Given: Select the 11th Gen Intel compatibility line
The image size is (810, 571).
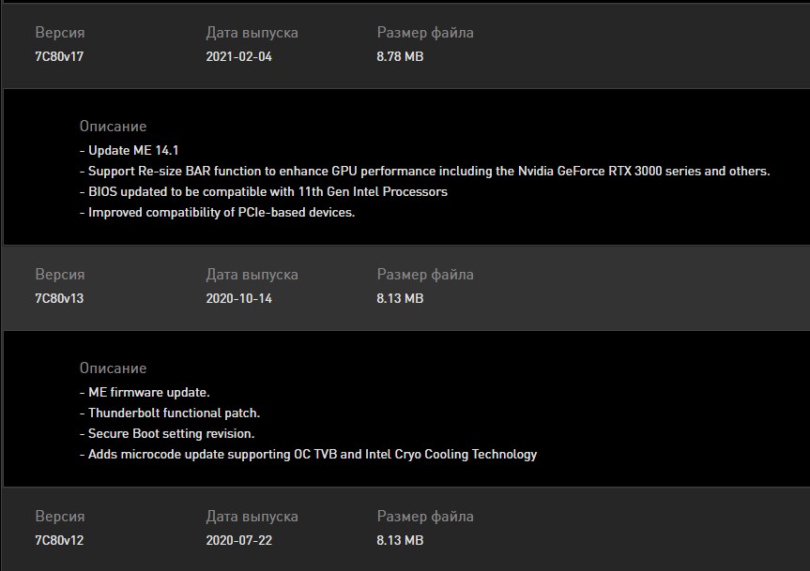Looking at the screenshot, I should pyautogui.click(x=263, y=191).
